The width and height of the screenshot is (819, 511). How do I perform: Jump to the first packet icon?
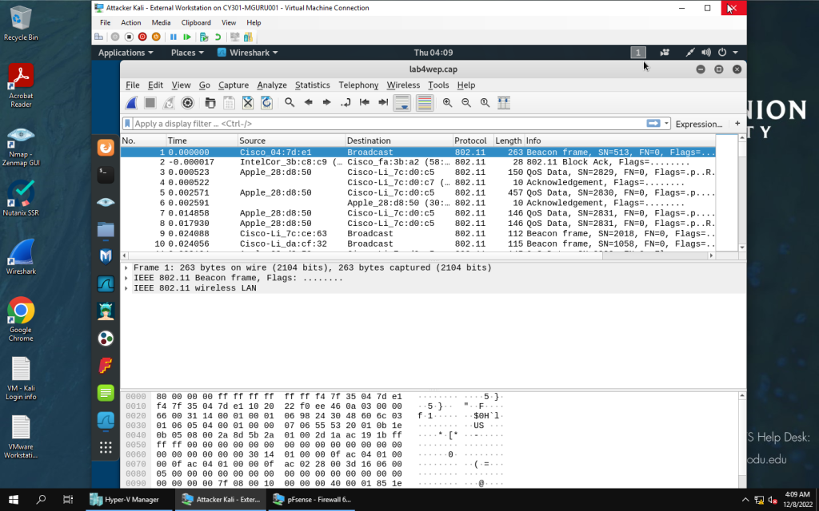tap(365, 103)
